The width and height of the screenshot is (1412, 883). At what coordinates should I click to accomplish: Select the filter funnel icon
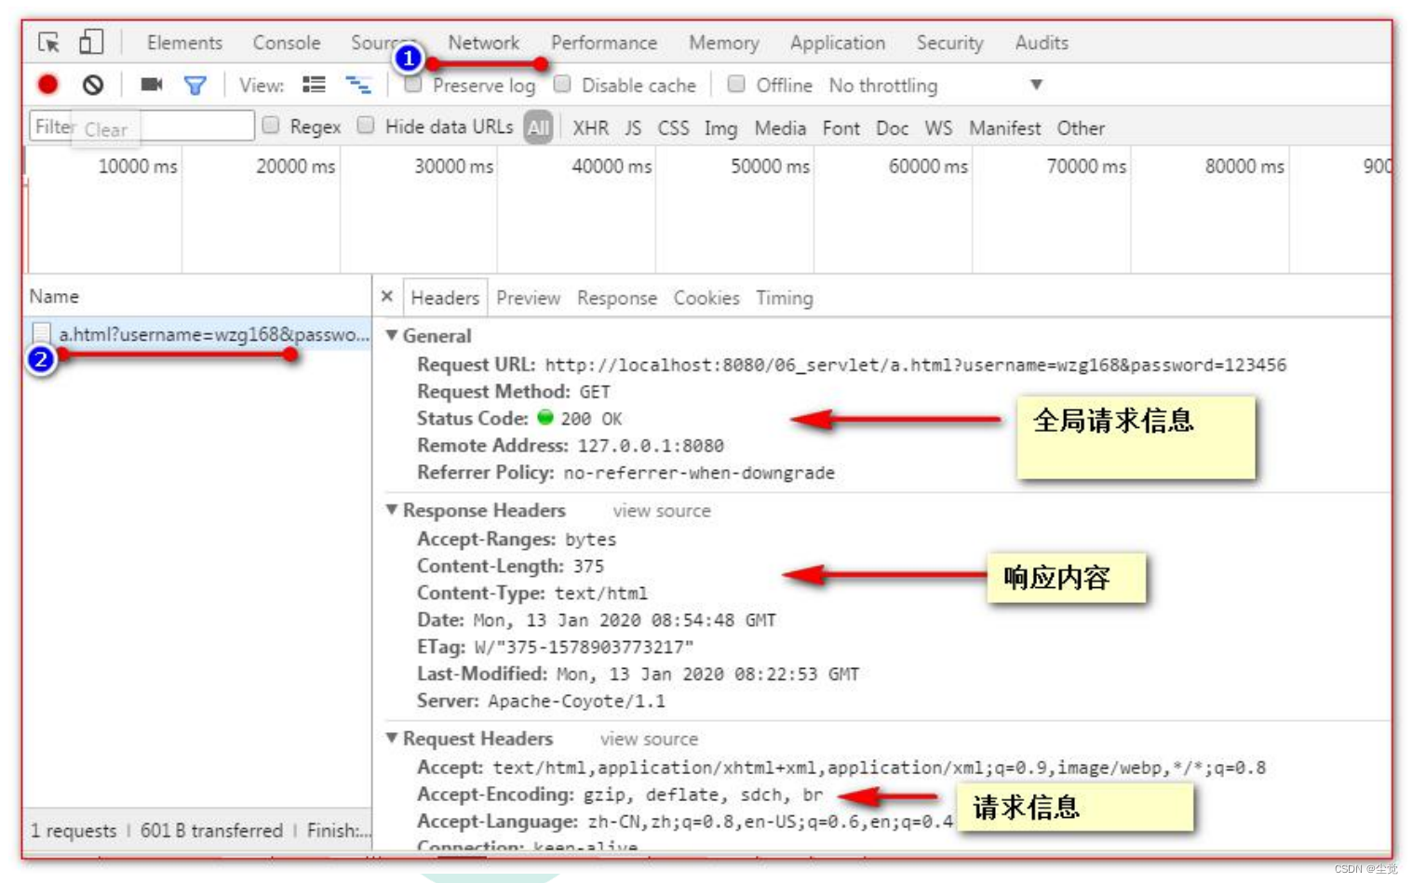tap(195, 85)
